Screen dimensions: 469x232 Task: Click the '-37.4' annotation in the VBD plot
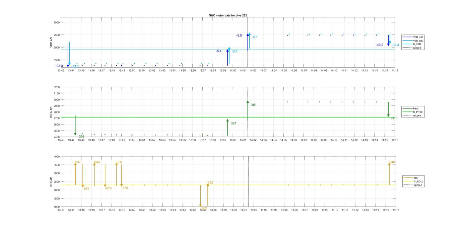395,45
